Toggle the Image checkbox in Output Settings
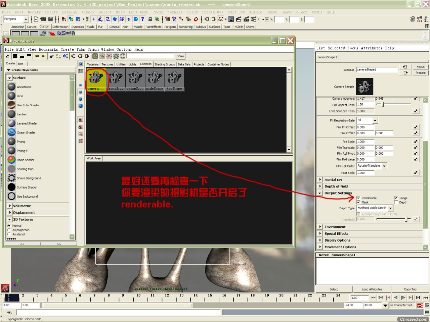Screen dimensions: 430x322 pos(396,198)
